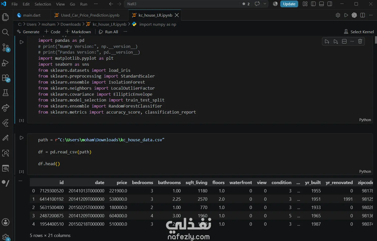Click the moham breadcrumb segment
The height and width of the screenshot is (241, 377).
tap(48, 24)
